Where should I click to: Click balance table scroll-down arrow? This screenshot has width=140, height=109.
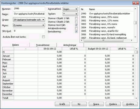pos(136,98)
